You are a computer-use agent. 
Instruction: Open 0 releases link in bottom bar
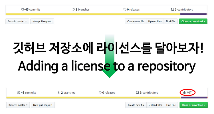(107, 93)
